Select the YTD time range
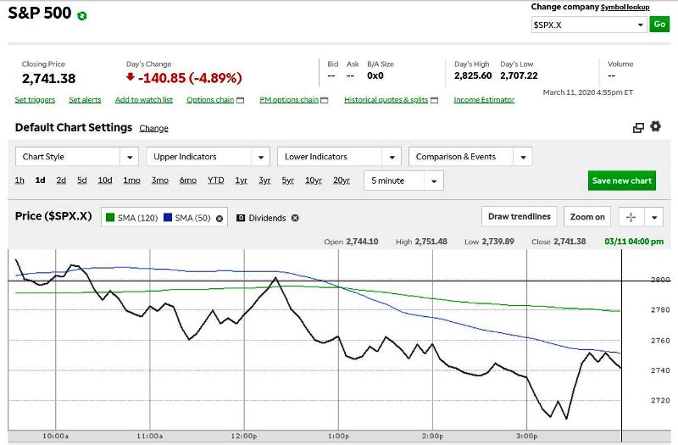This screenshot has width=678, height=445. (216, 181)
